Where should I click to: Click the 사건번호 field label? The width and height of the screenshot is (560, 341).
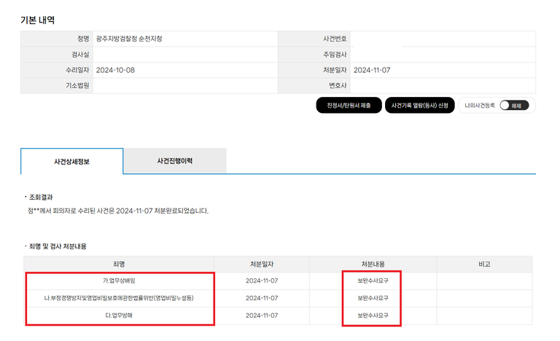click(x=333, y=39)
